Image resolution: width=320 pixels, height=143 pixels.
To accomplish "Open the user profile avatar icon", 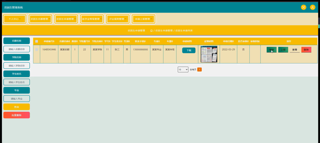I will (x=313, y=7).
